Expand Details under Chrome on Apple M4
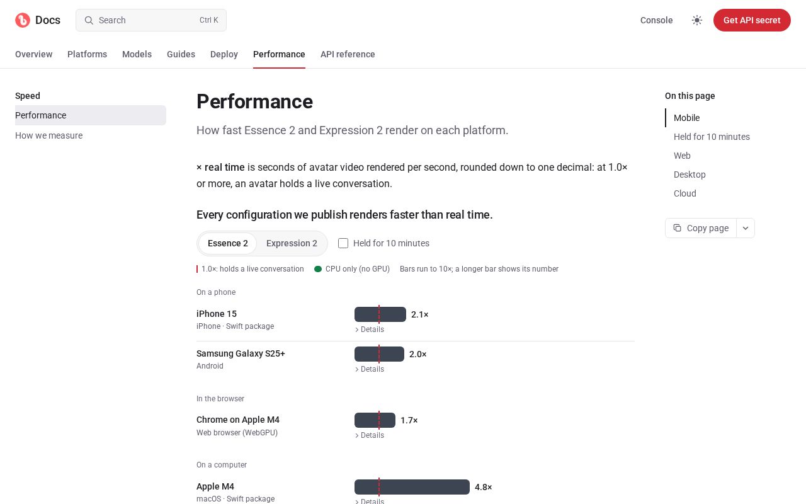 coord(370,435)
